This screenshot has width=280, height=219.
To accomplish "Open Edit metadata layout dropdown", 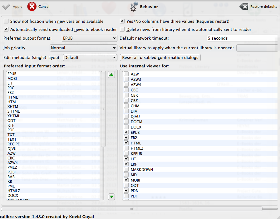I will [x=90, y=57].
